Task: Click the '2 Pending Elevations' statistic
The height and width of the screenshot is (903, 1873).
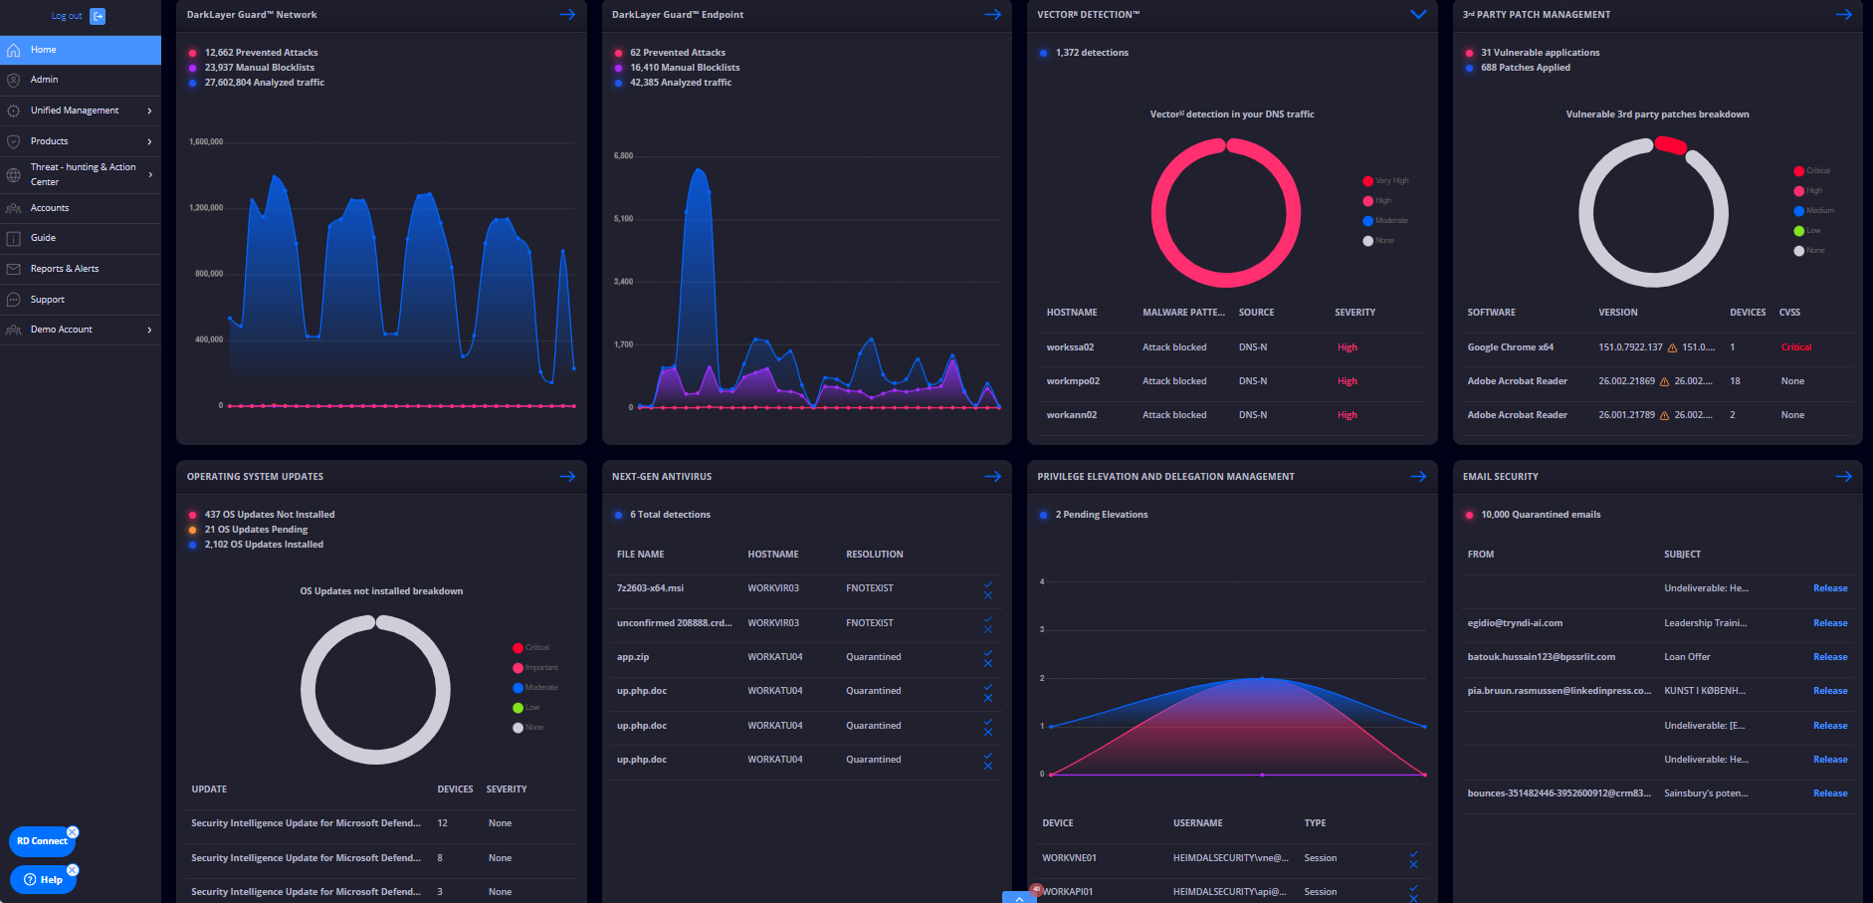Action: (1102, 515)
